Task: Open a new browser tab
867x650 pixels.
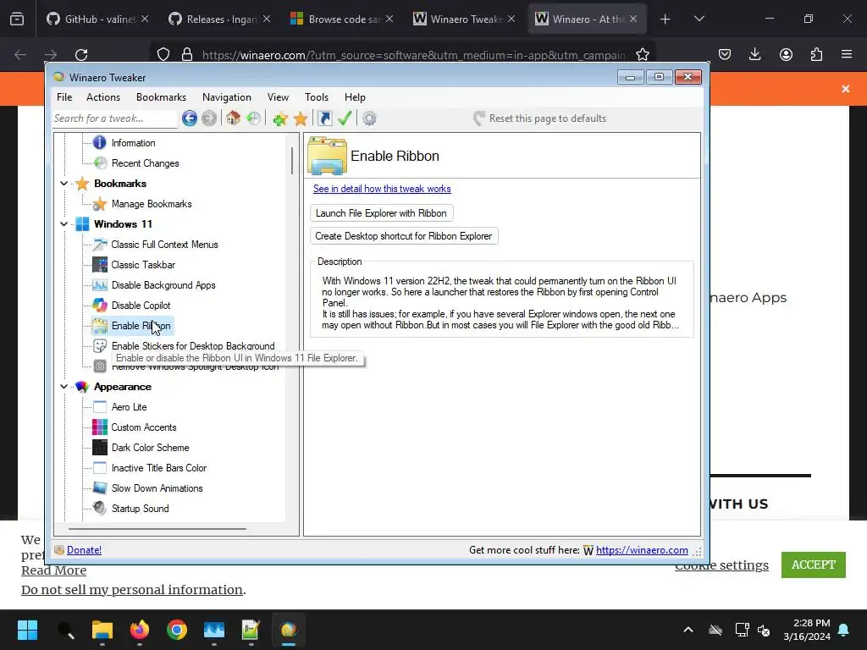Action: coord(665,19)
